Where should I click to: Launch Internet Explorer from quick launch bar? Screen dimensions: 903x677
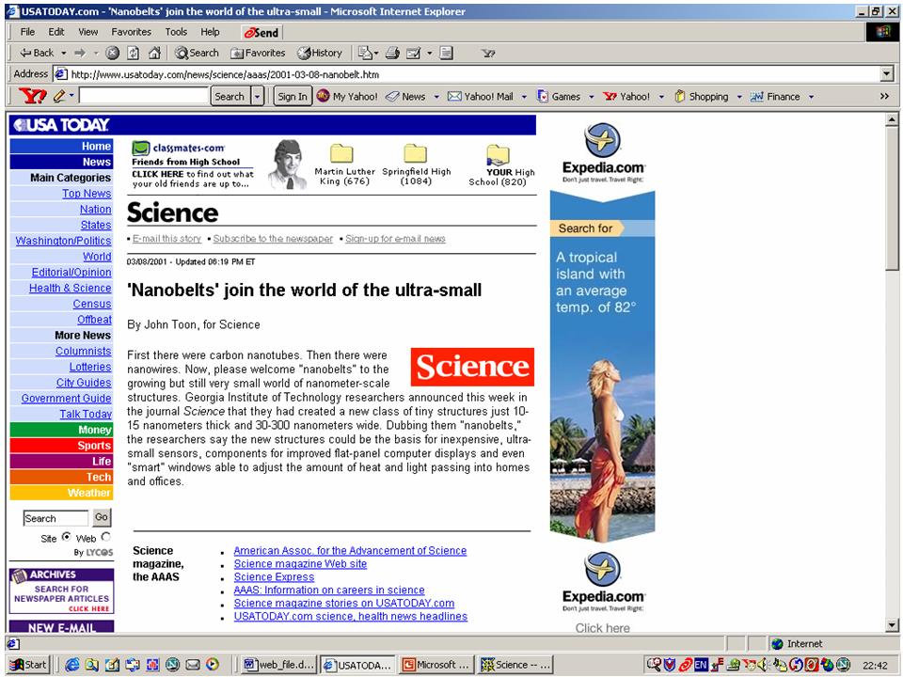point(72,665)
